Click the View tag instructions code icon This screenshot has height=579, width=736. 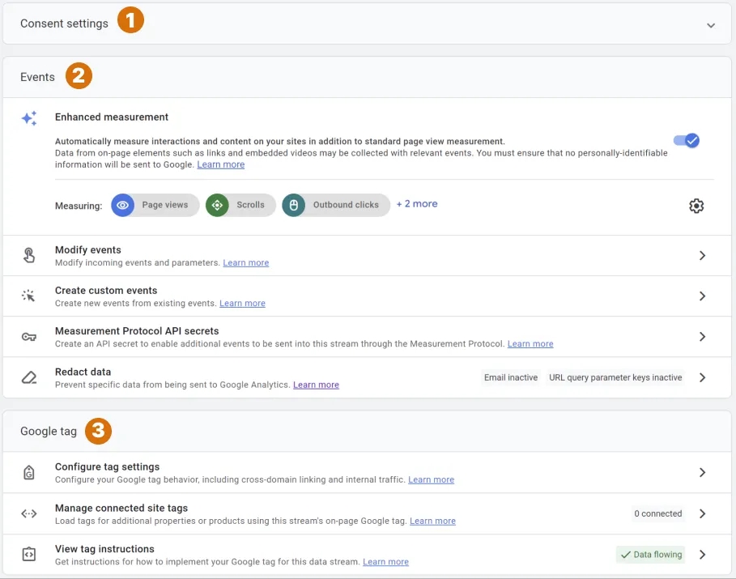click(29, 555)
